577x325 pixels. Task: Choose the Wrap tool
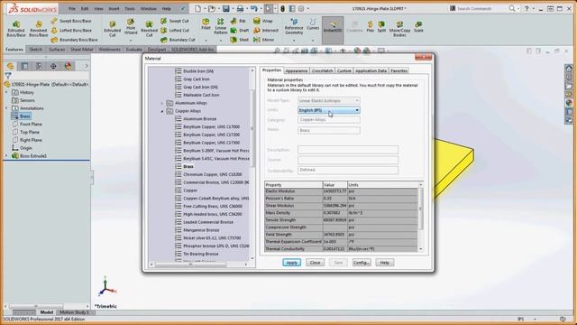click(x=263, y=21)
